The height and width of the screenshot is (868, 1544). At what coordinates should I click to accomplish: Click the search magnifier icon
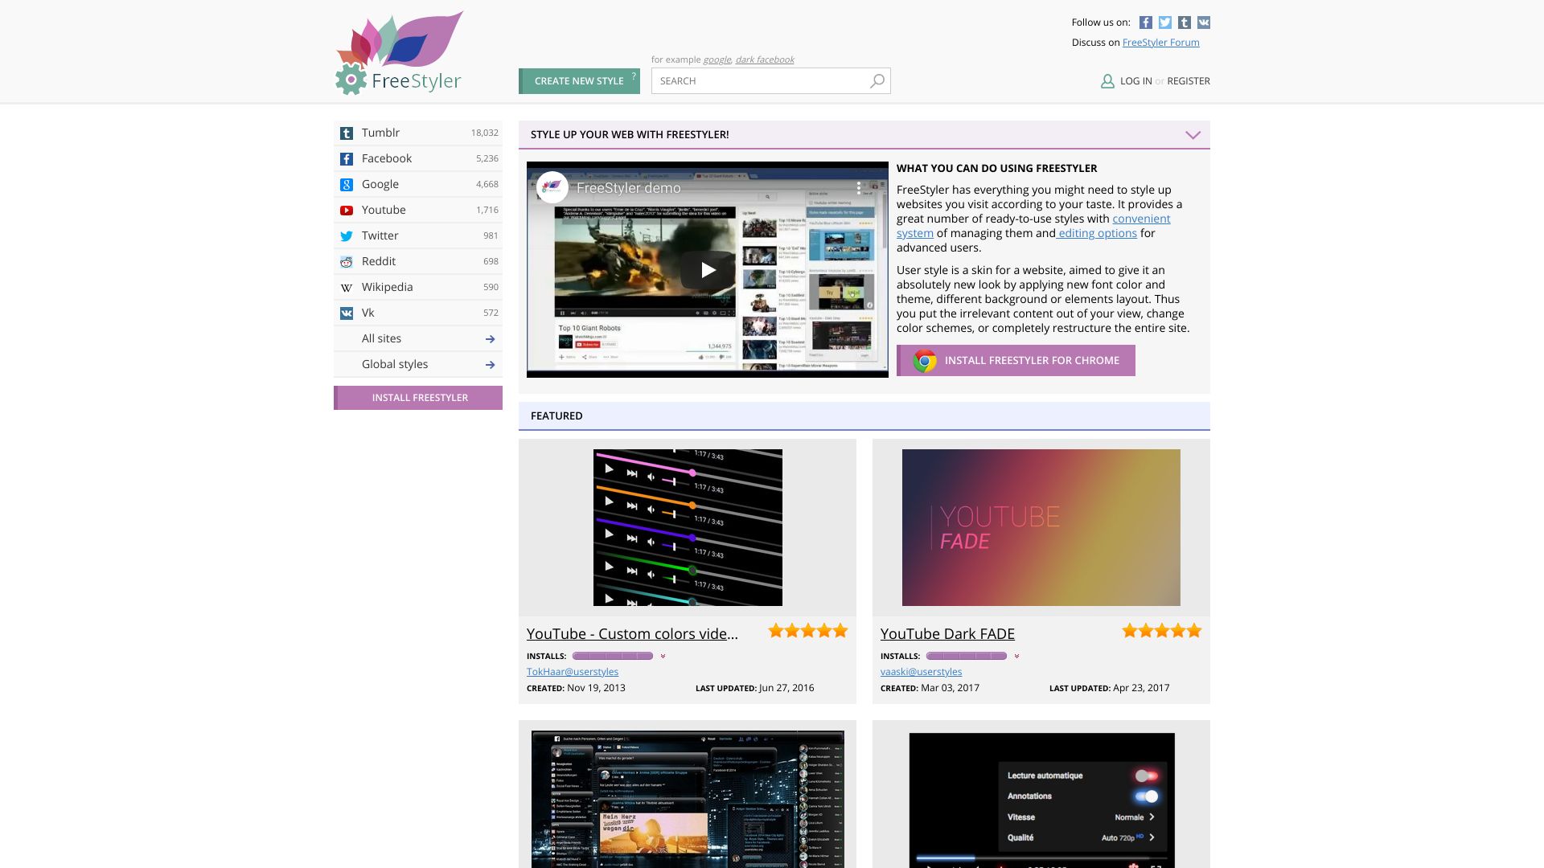click(x=877, y=81)
